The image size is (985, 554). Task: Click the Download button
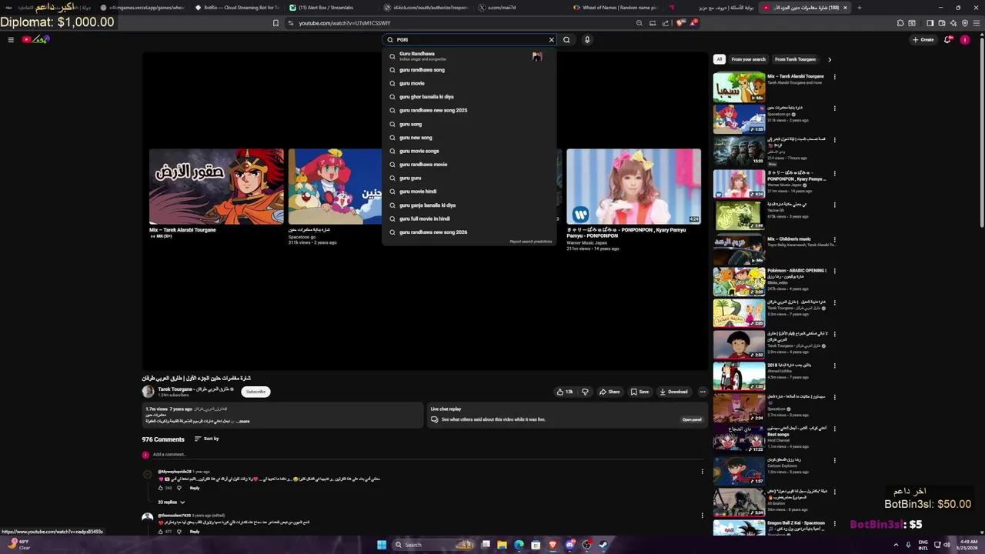pos(673,392)
